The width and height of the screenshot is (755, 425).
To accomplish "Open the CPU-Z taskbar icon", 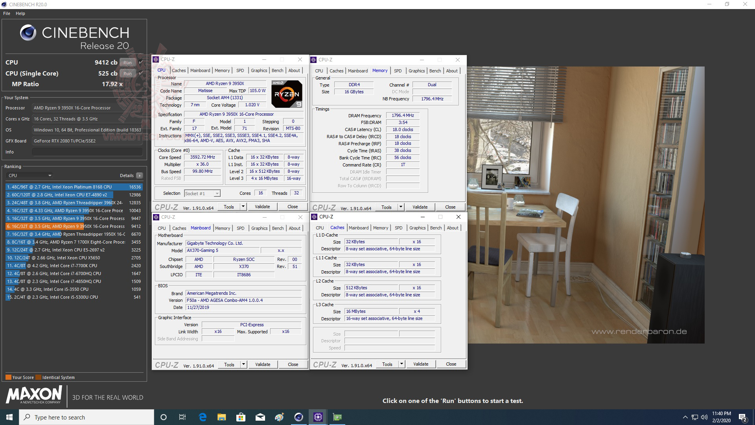I will click(318, 417).
